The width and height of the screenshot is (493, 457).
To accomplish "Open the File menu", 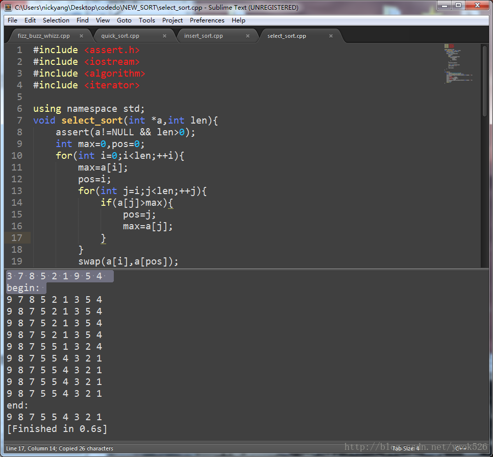I will click(12, 20).
